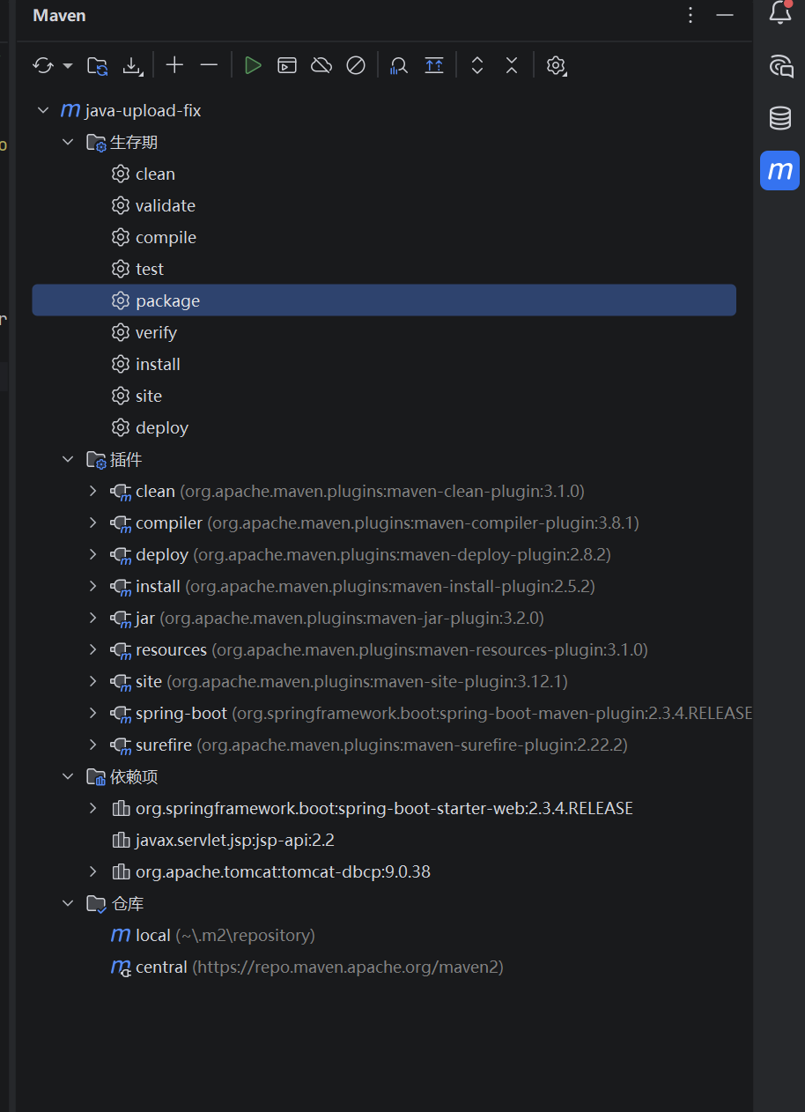
Task: Expand the spring-boot plugin node
Action: coord(93,713)
